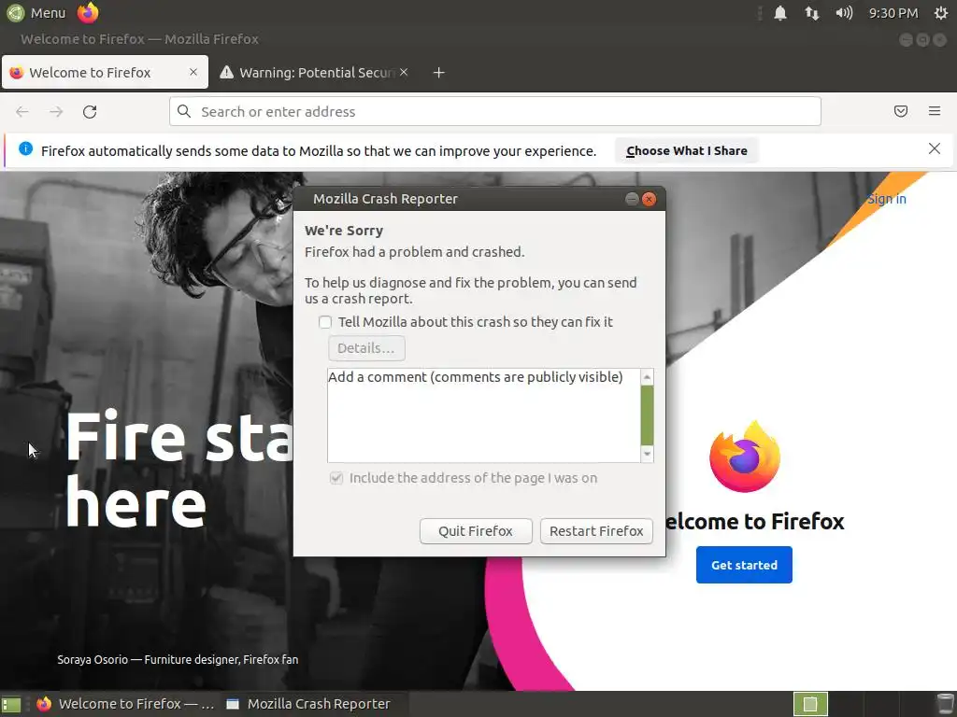Open the Firefox hamburger menu
Screen dimensions: 957x717
[935, 111]
